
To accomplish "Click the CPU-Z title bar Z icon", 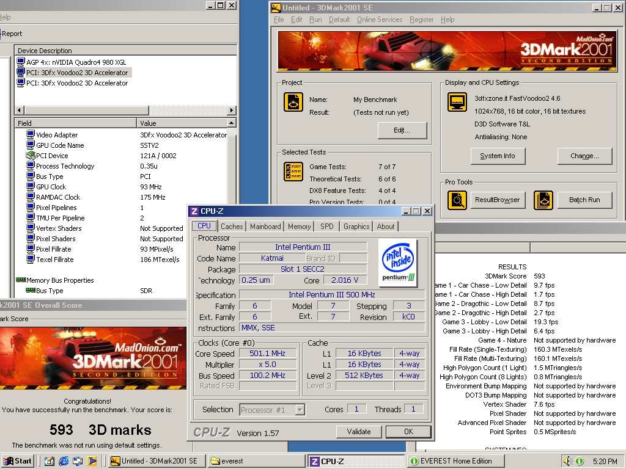I will tap(194, 211).
